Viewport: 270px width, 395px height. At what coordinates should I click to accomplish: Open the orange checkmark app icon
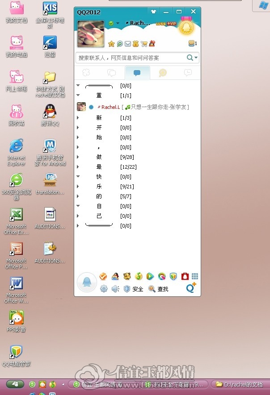pyautogui.click(x=103, y=276)
